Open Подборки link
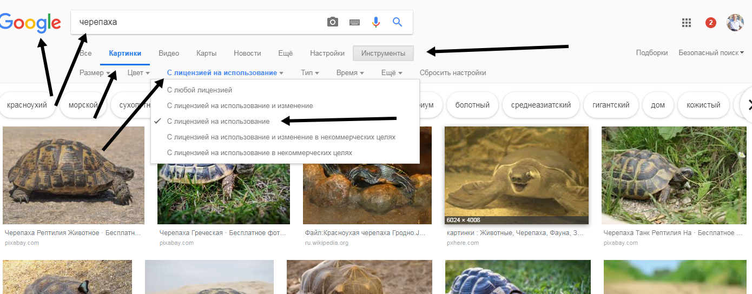The image size is (752, 294). pos(652,52)
